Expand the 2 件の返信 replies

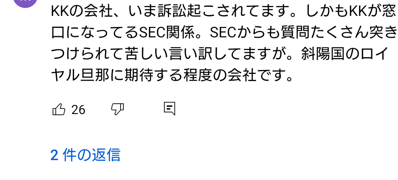click(85, 155)
